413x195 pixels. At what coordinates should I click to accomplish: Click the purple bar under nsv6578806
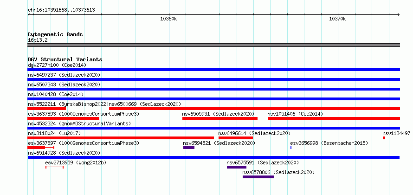tap(258, 177)
